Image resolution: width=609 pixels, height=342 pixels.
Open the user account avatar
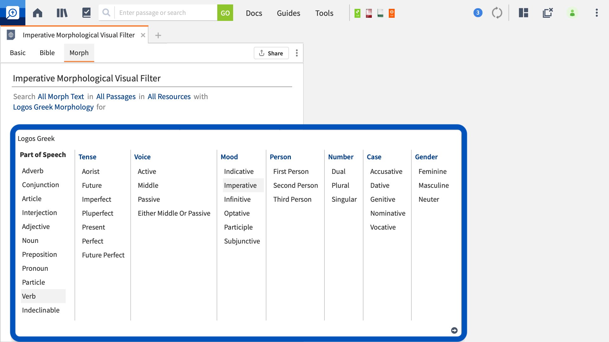coord(572,13)
